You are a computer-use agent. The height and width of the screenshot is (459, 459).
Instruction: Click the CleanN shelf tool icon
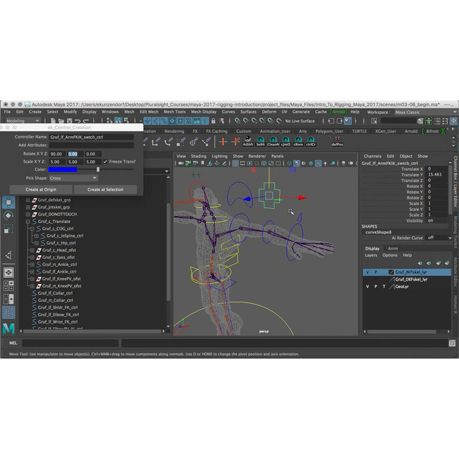272,141
